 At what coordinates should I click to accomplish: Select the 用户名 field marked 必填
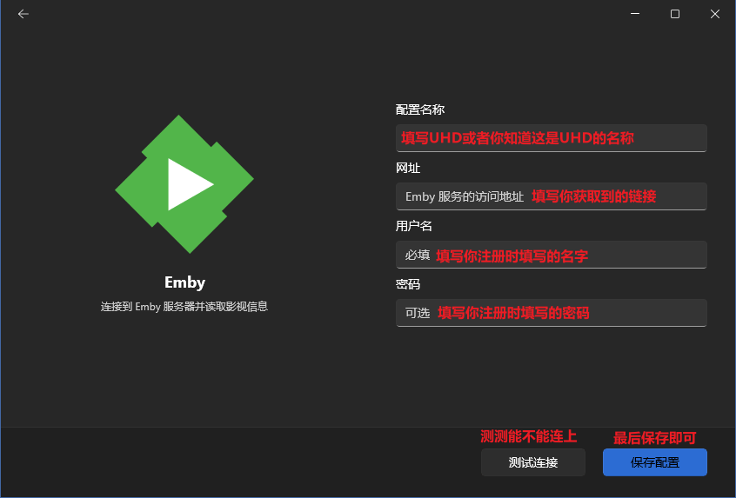pyautogui.click(x=551, y=255)
